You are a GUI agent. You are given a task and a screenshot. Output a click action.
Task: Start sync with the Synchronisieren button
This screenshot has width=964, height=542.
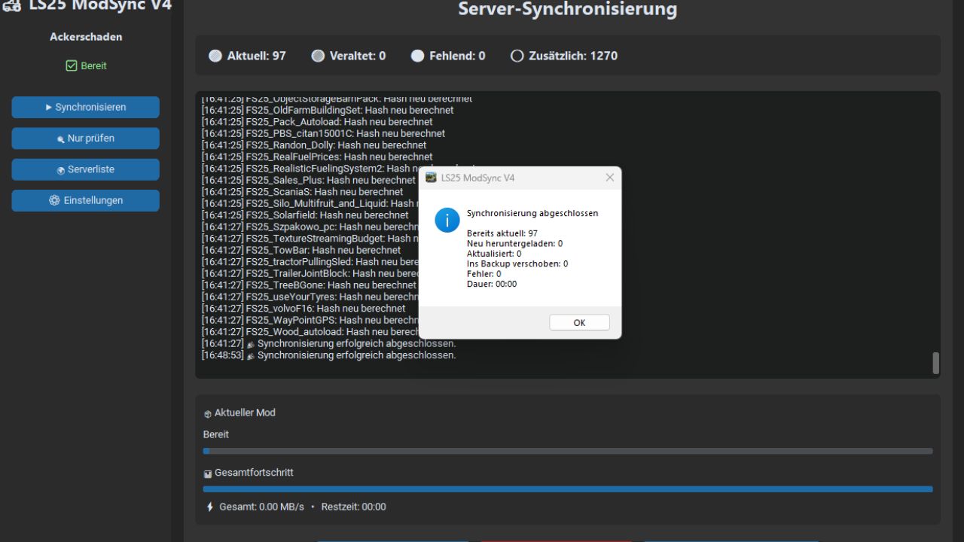86,107
